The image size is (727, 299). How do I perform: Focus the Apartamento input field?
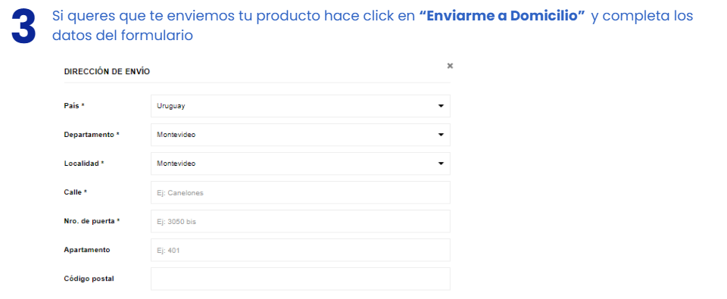tap(301, 250)
